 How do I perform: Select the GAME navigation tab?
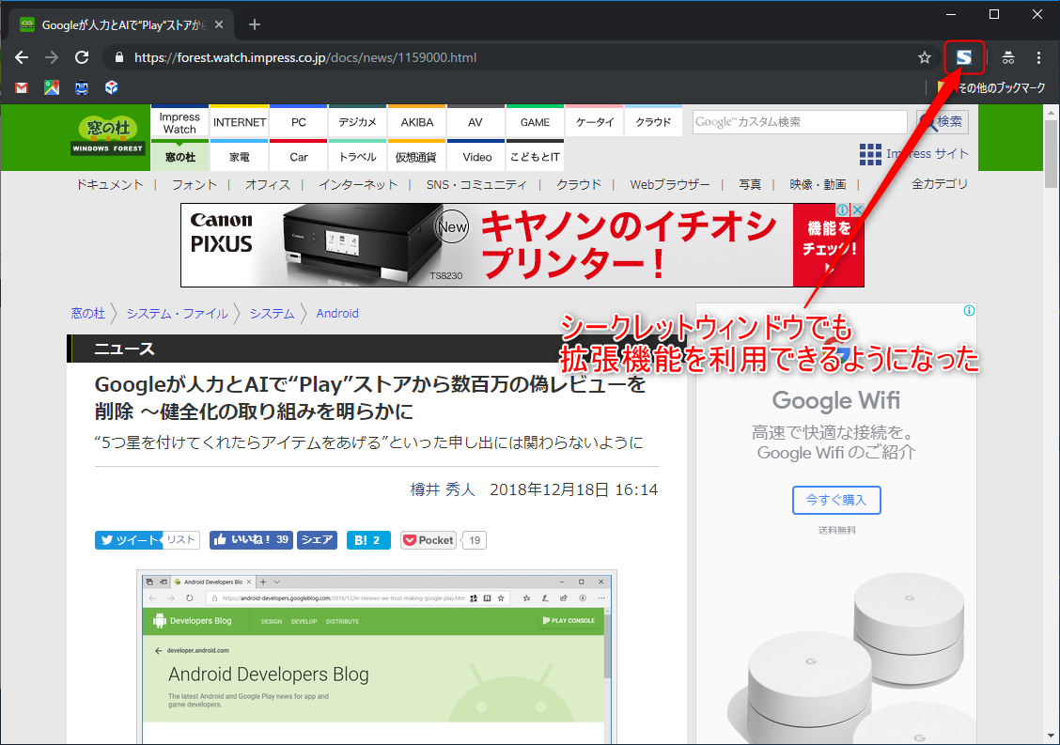pyautogui.click(x=534, y=122)
